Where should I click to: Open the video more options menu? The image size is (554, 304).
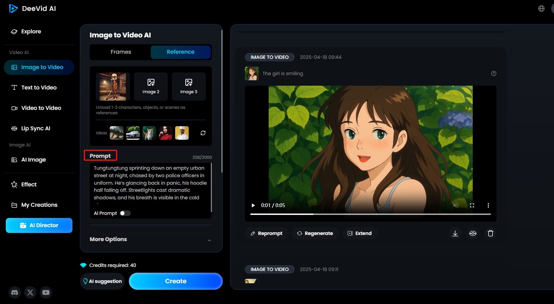(x=488, y=205)
